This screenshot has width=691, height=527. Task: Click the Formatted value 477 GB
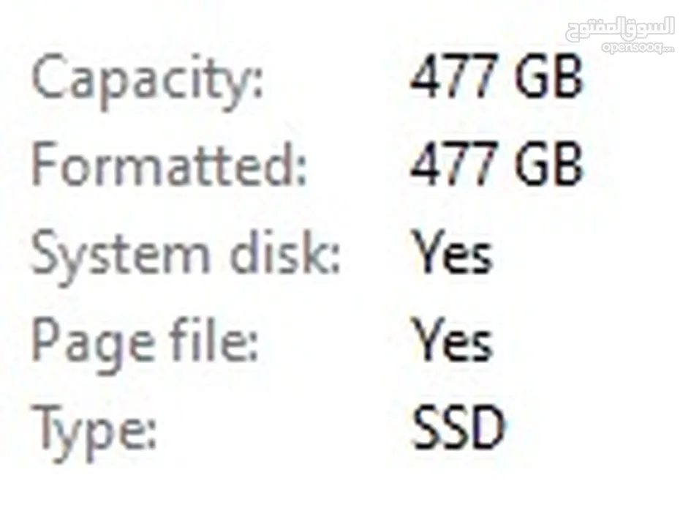[x=496, y=164]
